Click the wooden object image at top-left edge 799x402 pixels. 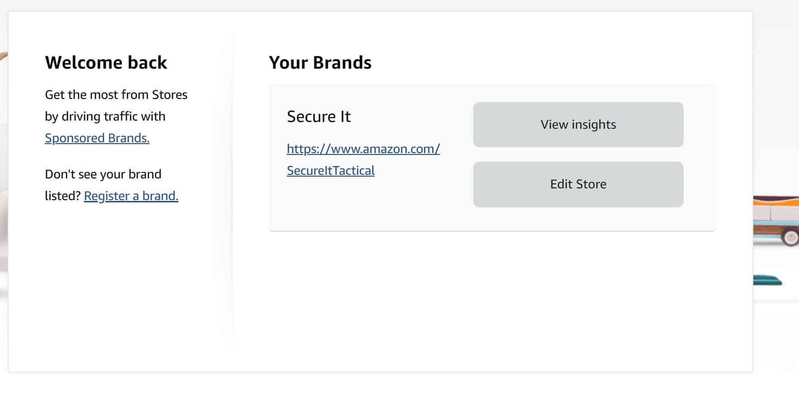coord(4,56)
